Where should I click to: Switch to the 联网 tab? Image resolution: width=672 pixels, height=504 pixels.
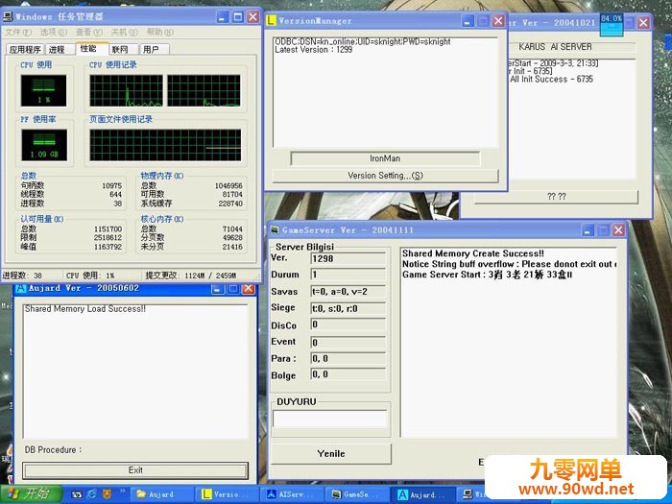tap(124, 49)
